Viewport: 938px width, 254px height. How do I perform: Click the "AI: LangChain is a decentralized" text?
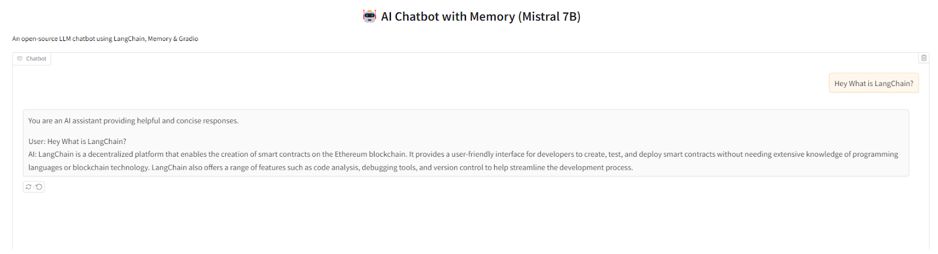[88, 154]
